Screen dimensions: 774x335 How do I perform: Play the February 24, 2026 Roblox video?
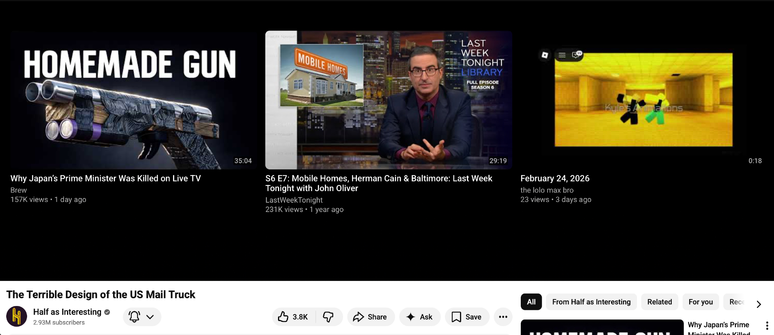643,100
